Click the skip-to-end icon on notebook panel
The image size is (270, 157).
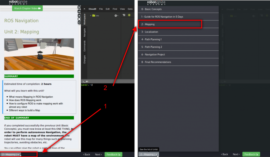point(79,15)
